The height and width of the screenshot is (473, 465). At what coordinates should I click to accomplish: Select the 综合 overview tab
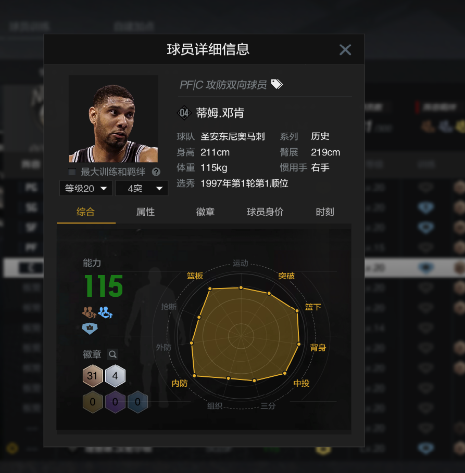click(x=85, y=212)
